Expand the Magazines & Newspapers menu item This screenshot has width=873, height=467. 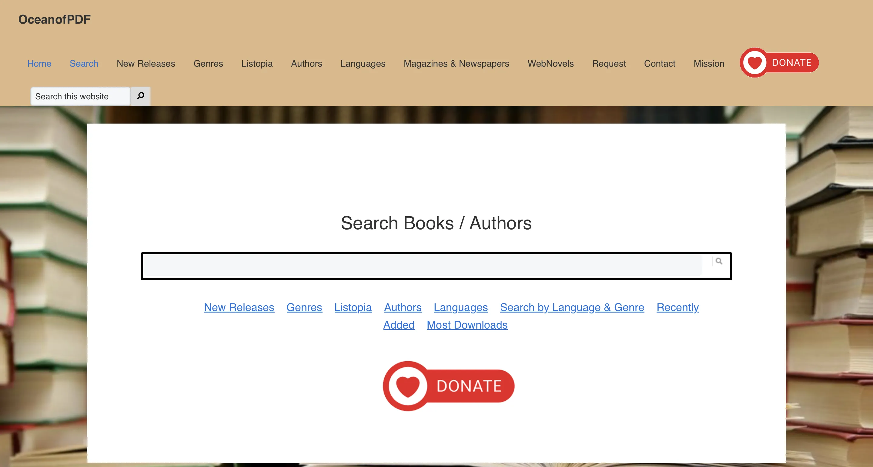pos(456,63)
